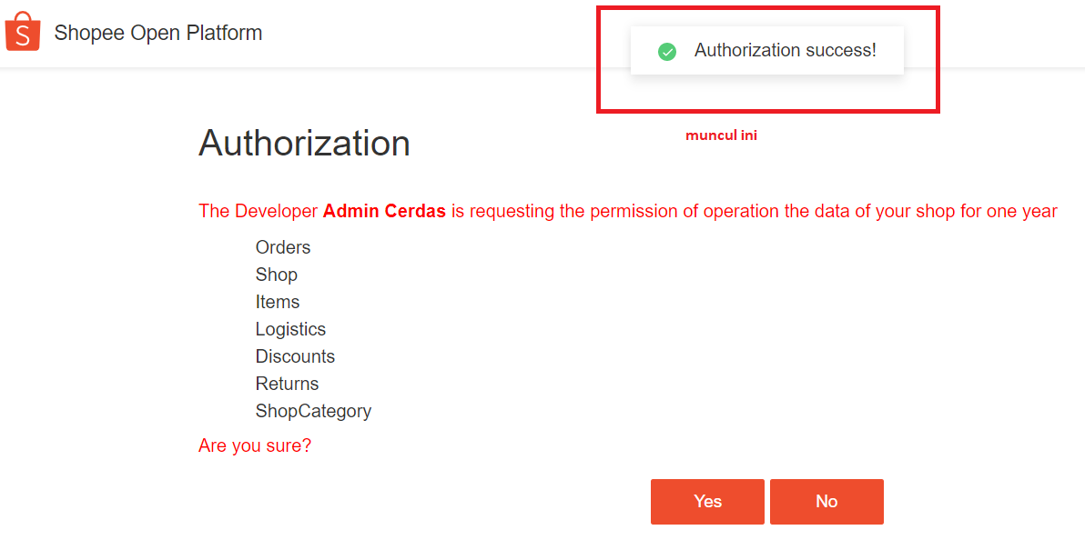Click the 'Are you sure?' text
Screen dimensions: 1085x550
(x=255, y=445)
